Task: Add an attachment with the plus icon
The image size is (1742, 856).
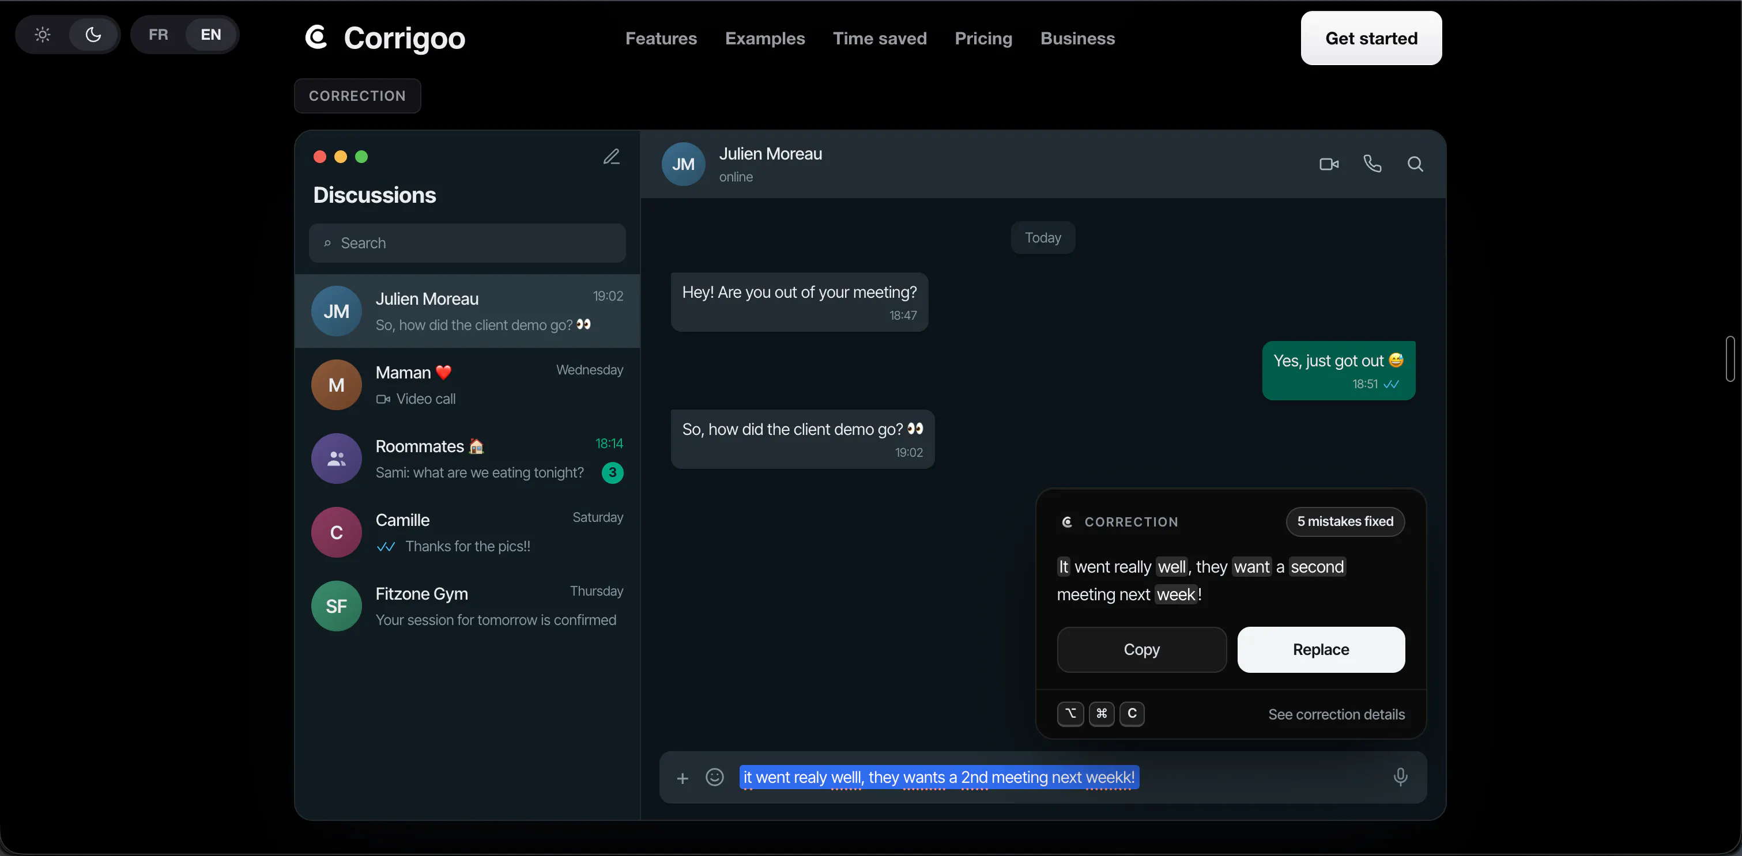Action: click(683, 778)
